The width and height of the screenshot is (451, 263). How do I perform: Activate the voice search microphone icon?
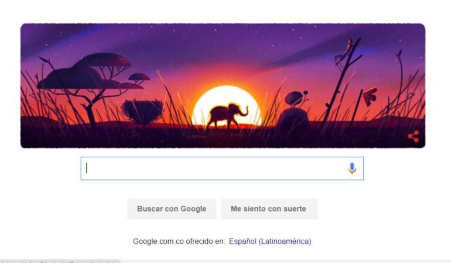[352, 168]
